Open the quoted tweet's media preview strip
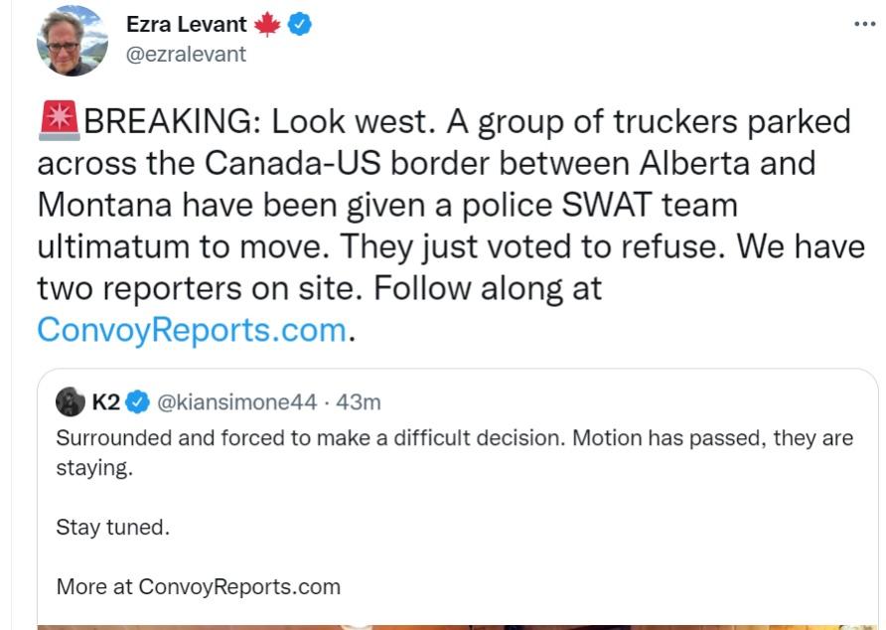The height and width of the screenshot is (630, 886). [457, 625]
